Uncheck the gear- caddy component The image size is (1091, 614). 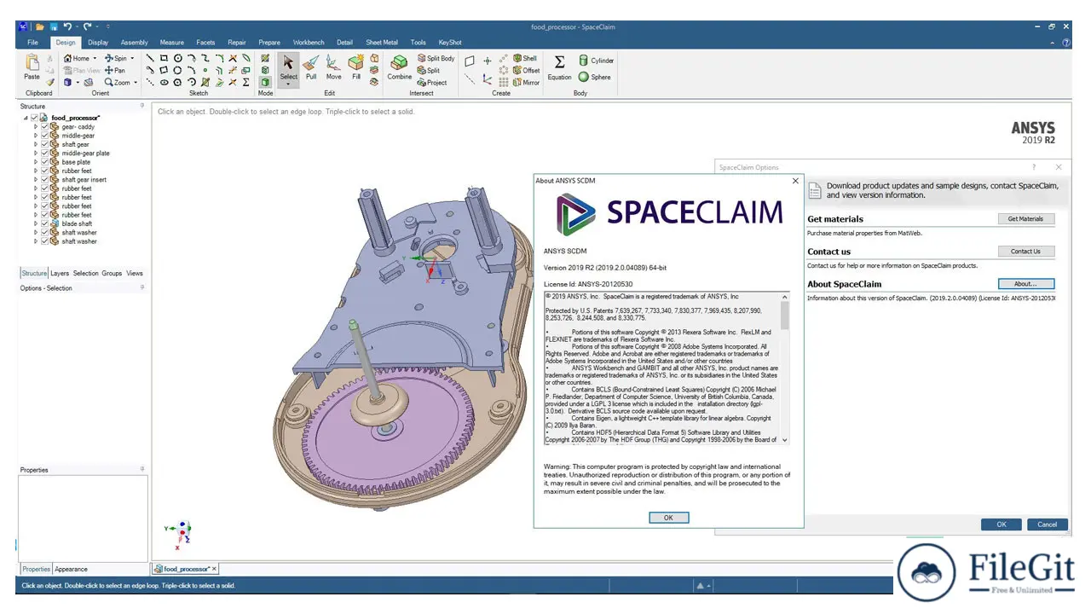pos(45,127)
